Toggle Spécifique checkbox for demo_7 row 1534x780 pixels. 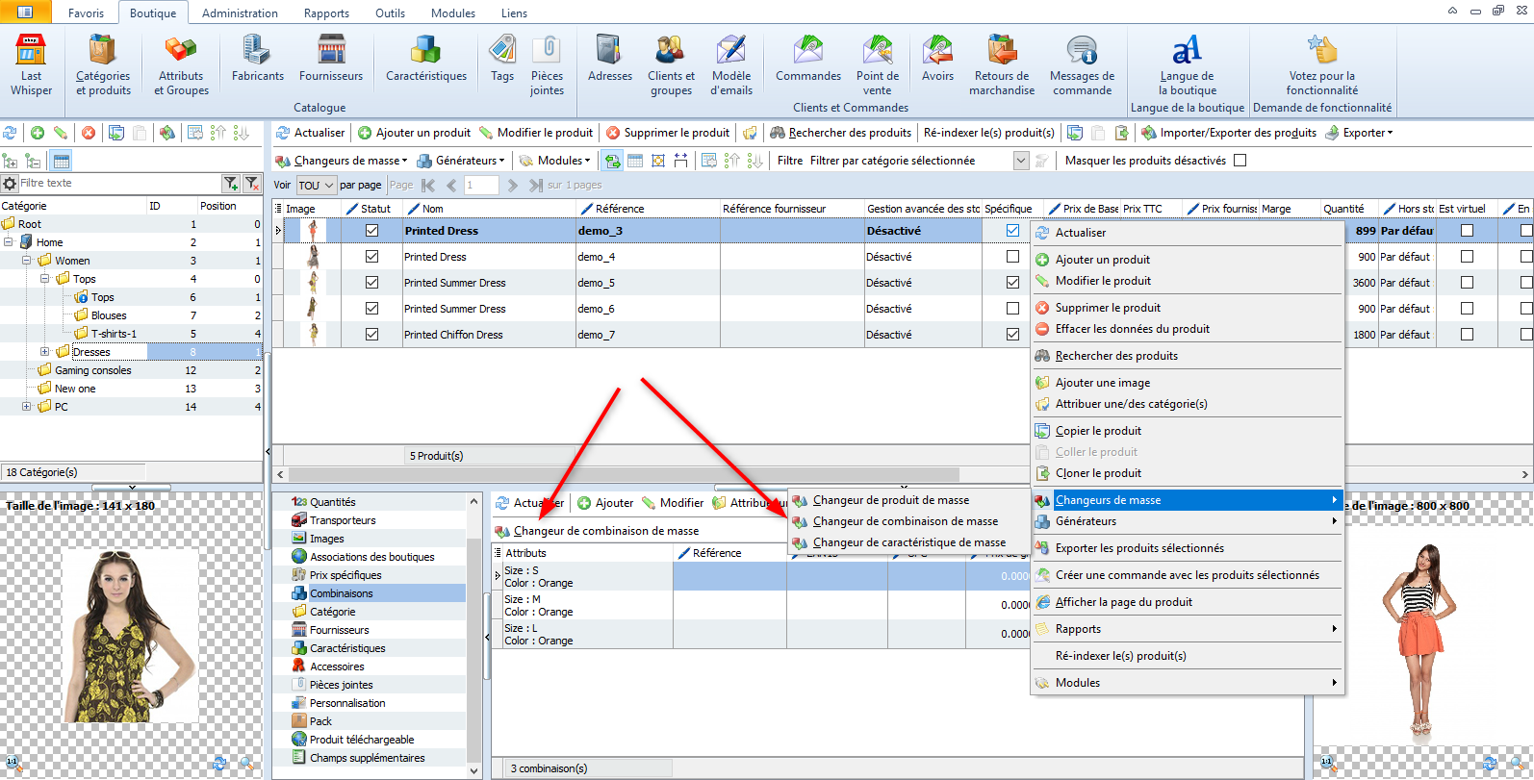1012,335
